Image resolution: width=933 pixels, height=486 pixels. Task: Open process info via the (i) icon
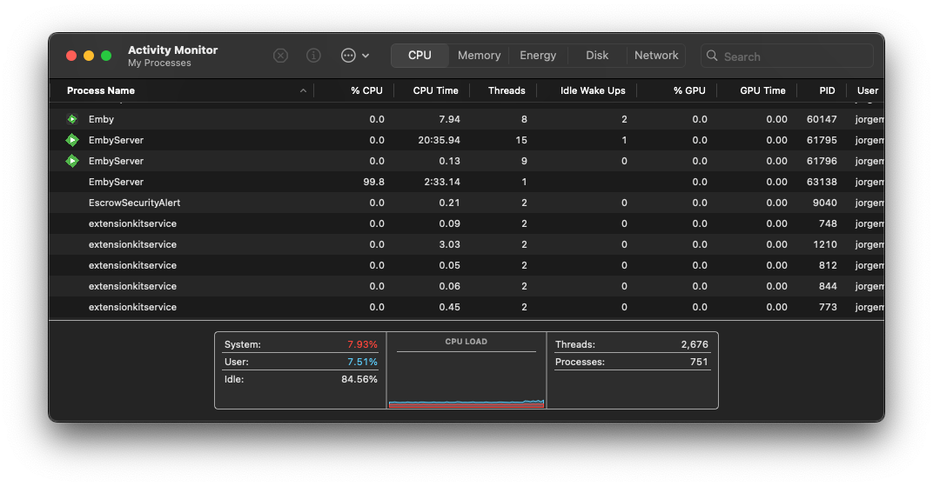(313, 56)
